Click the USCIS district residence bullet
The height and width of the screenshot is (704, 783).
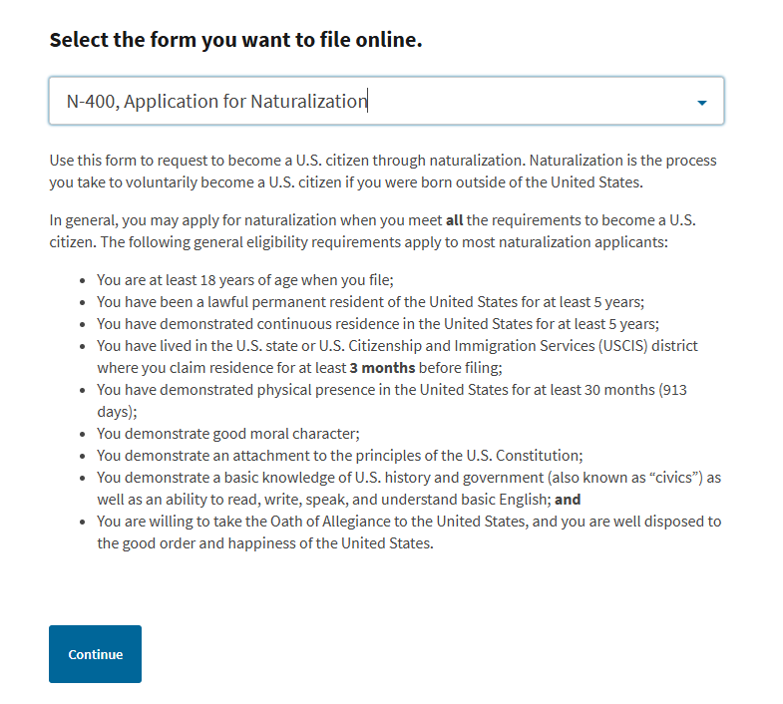[x=397, y=345]
